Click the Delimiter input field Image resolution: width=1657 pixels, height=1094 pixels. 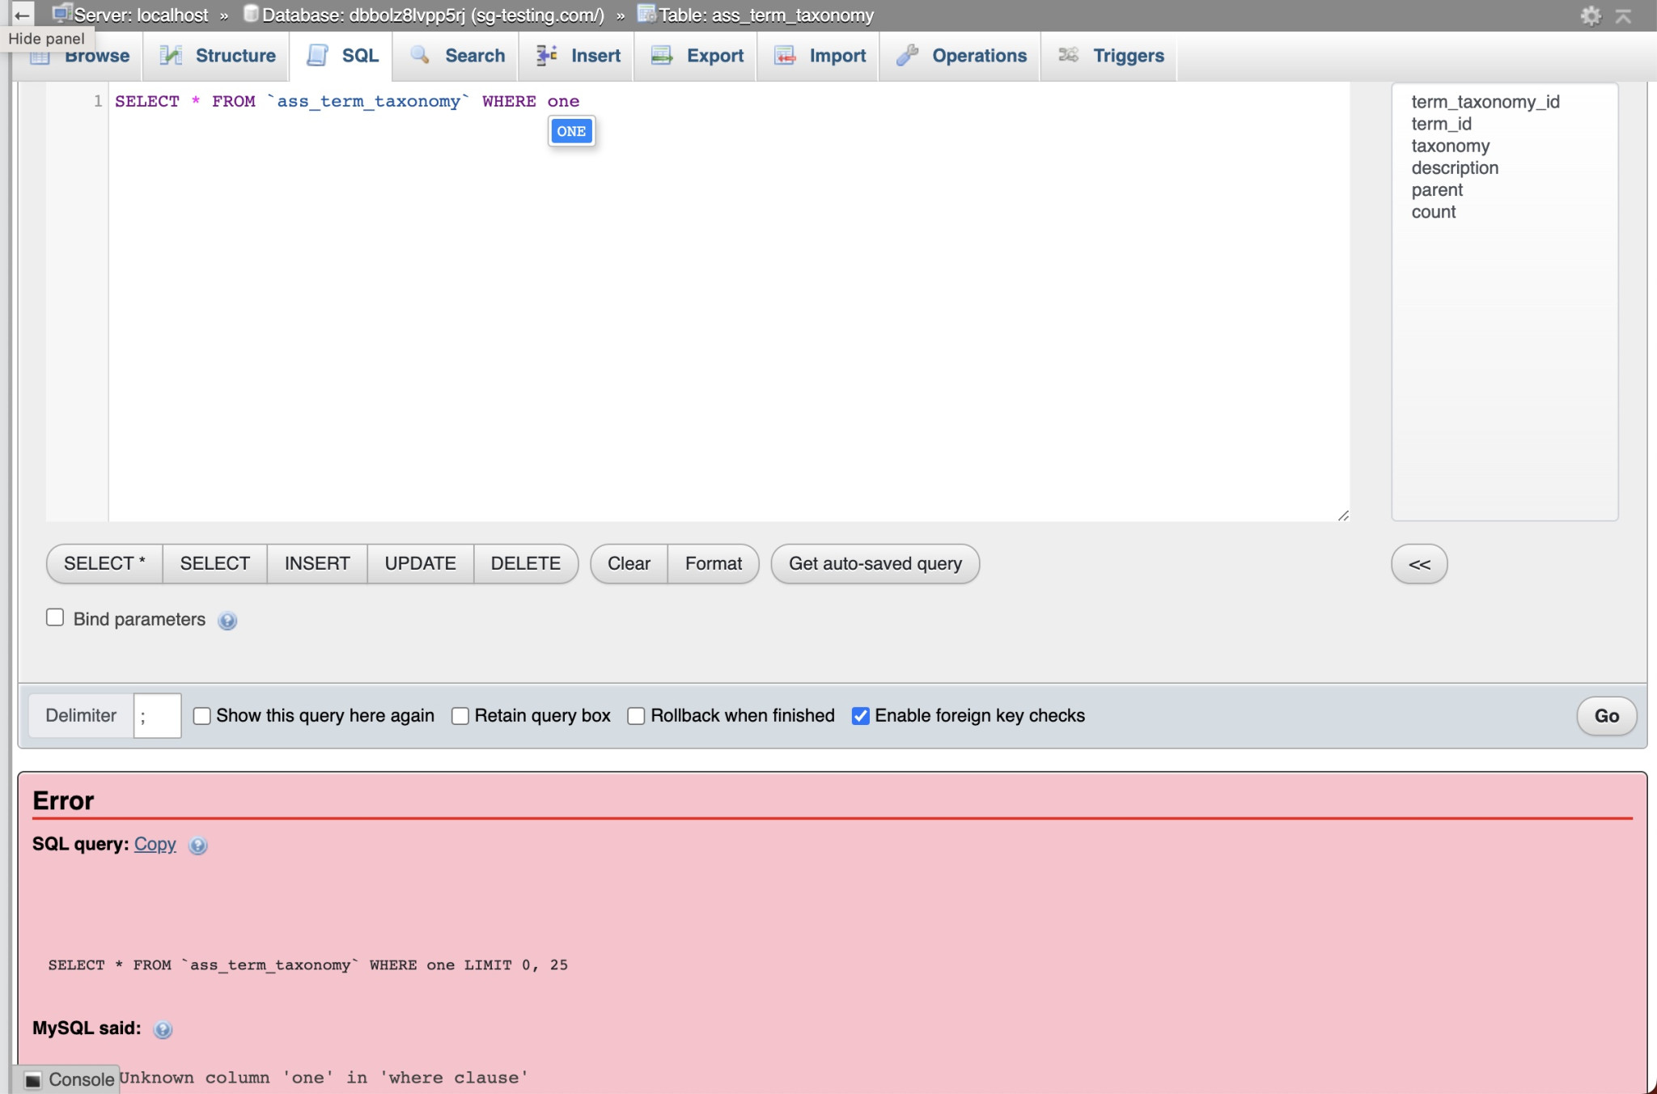coord(157,716)
